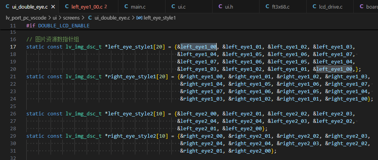The image size is (378, 160).
Task: Open the ft3x68.c tab
Action: click(x=281, y=7)
